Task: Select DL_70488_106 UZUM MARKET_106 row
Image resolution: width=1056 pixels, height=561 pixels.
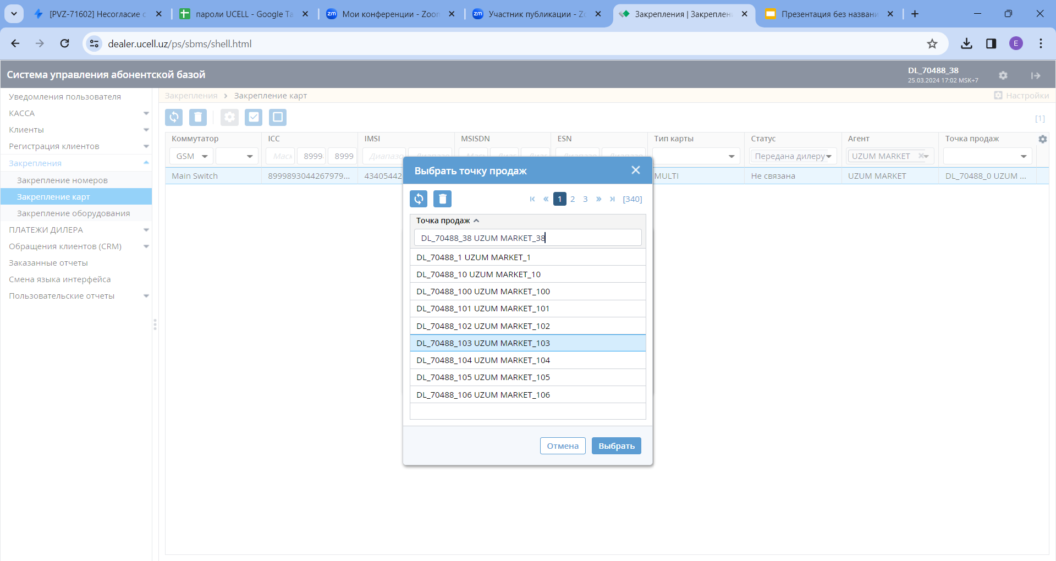Action: pyautogui.click(x=527, y=395)
